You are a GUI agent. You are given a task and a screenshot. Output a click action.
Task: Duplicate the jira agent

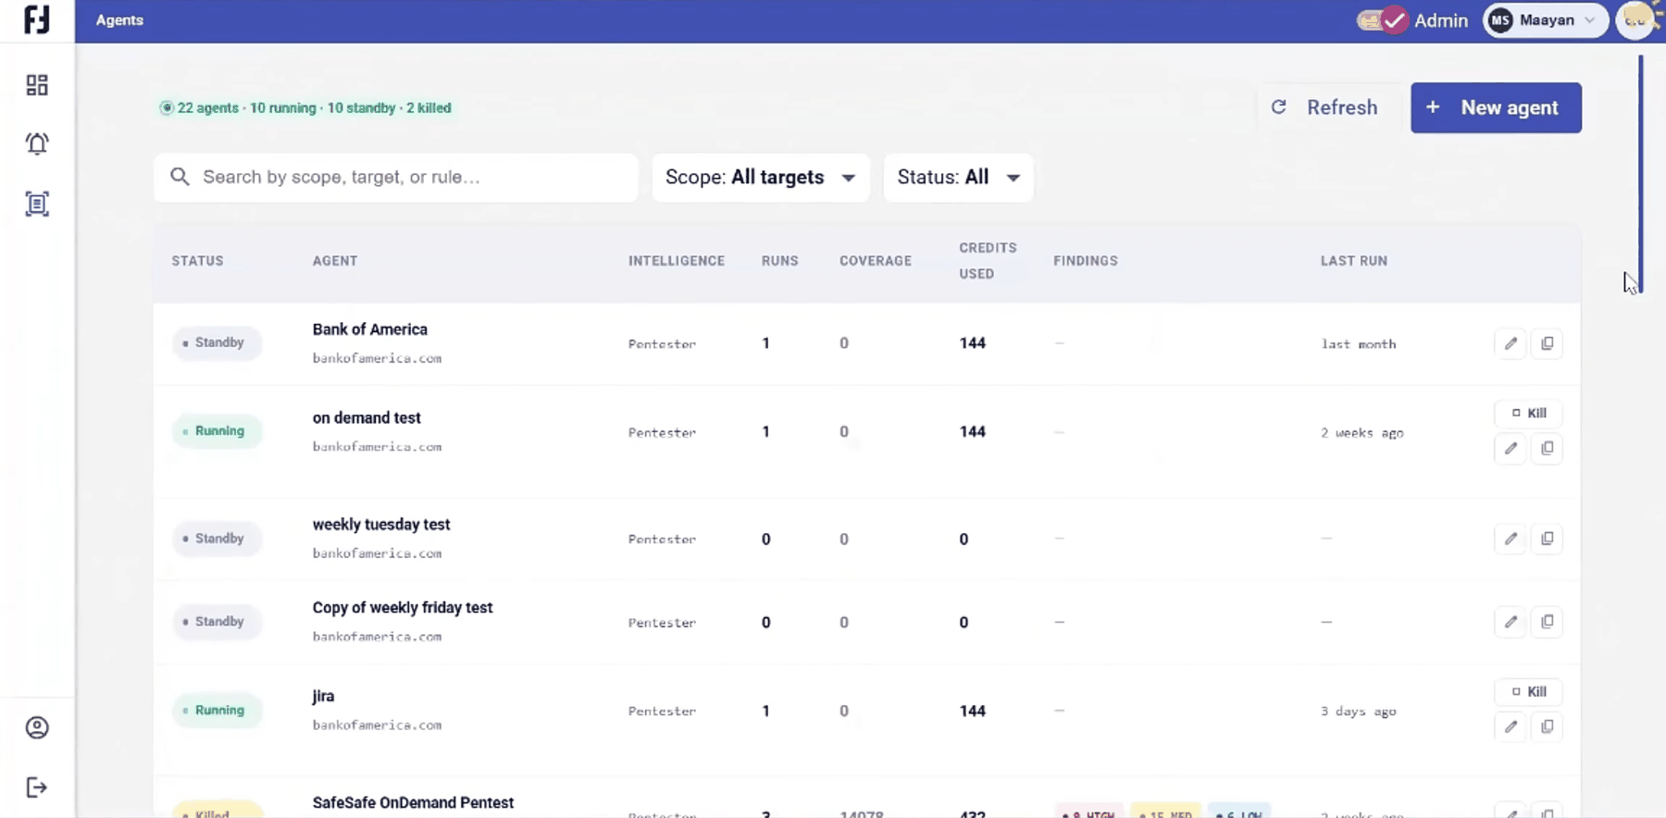click(x=1547, y=727)
